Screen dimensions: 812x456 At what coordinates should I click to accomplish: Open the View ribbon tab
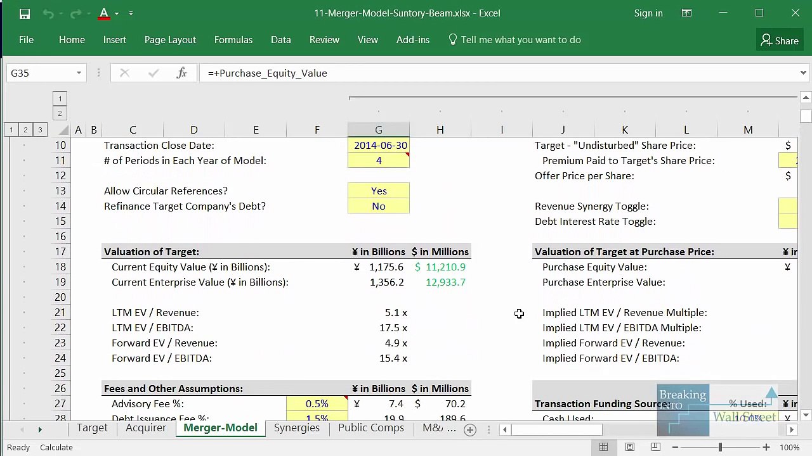coord(368,40)
